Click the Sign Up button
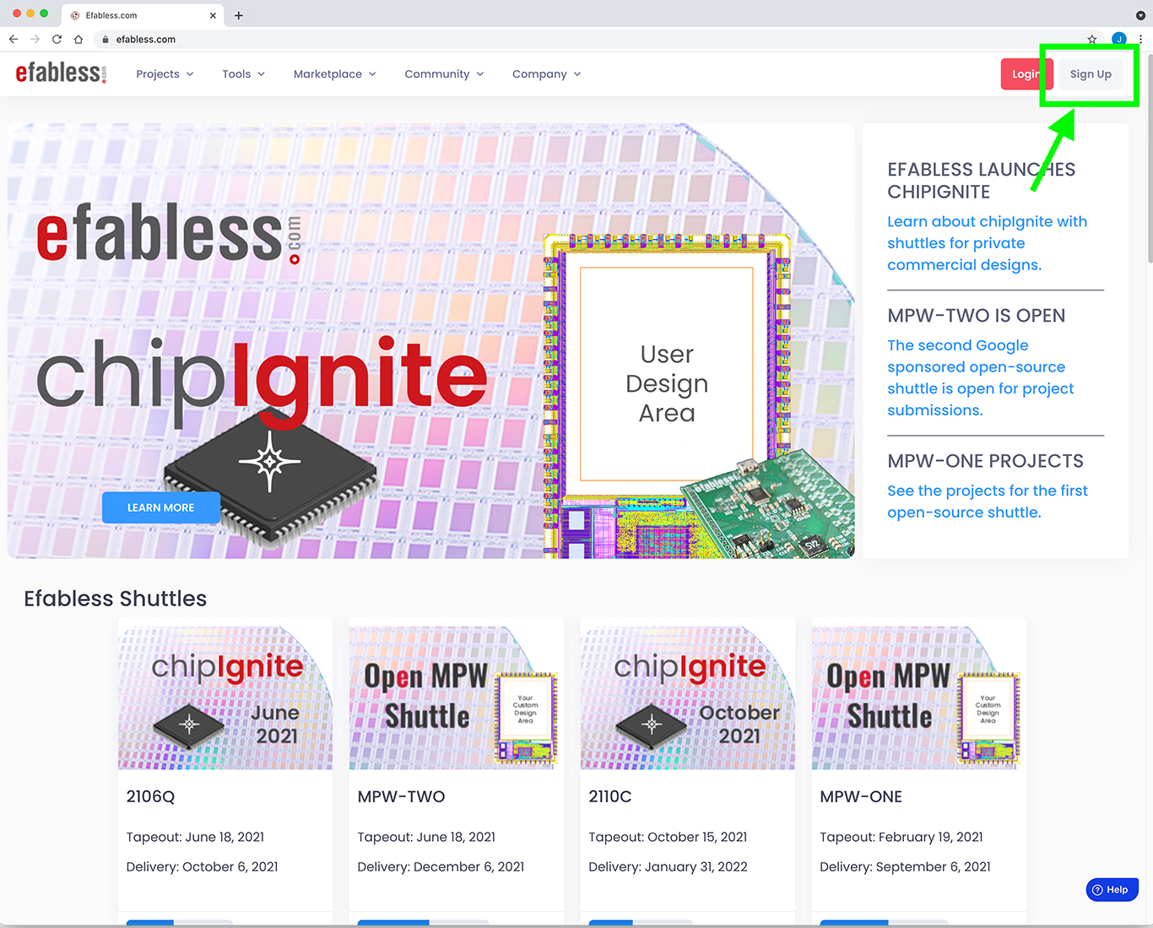The height and width of the screenshot is (928, 1153). click(x=1091, y=74)
